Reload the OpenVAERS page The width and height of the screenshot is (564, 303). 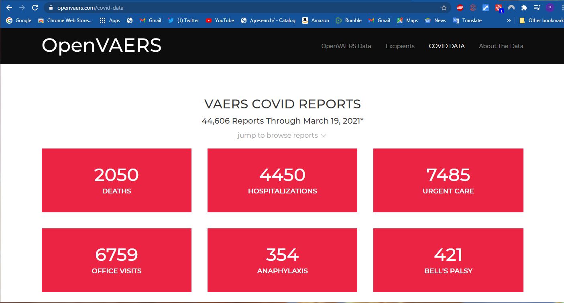click(35, 8)
